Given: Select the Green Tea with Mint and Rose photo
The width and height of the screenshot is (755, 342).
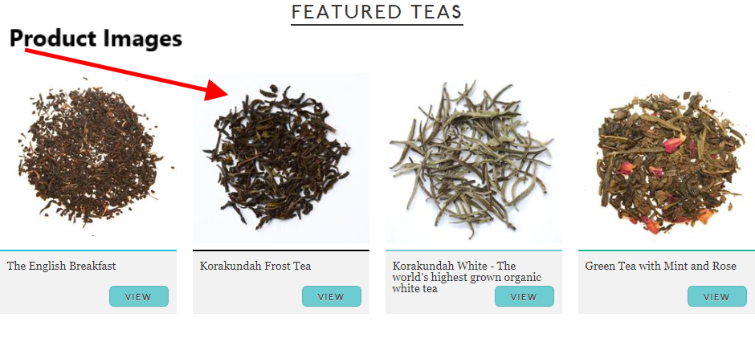Looking at the screenshot, I should click(x=667, y=158).
